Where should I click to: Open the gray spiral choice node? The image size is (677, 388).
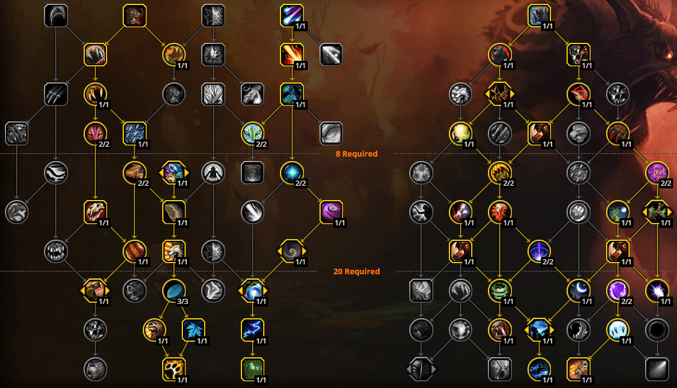[292, 251]
